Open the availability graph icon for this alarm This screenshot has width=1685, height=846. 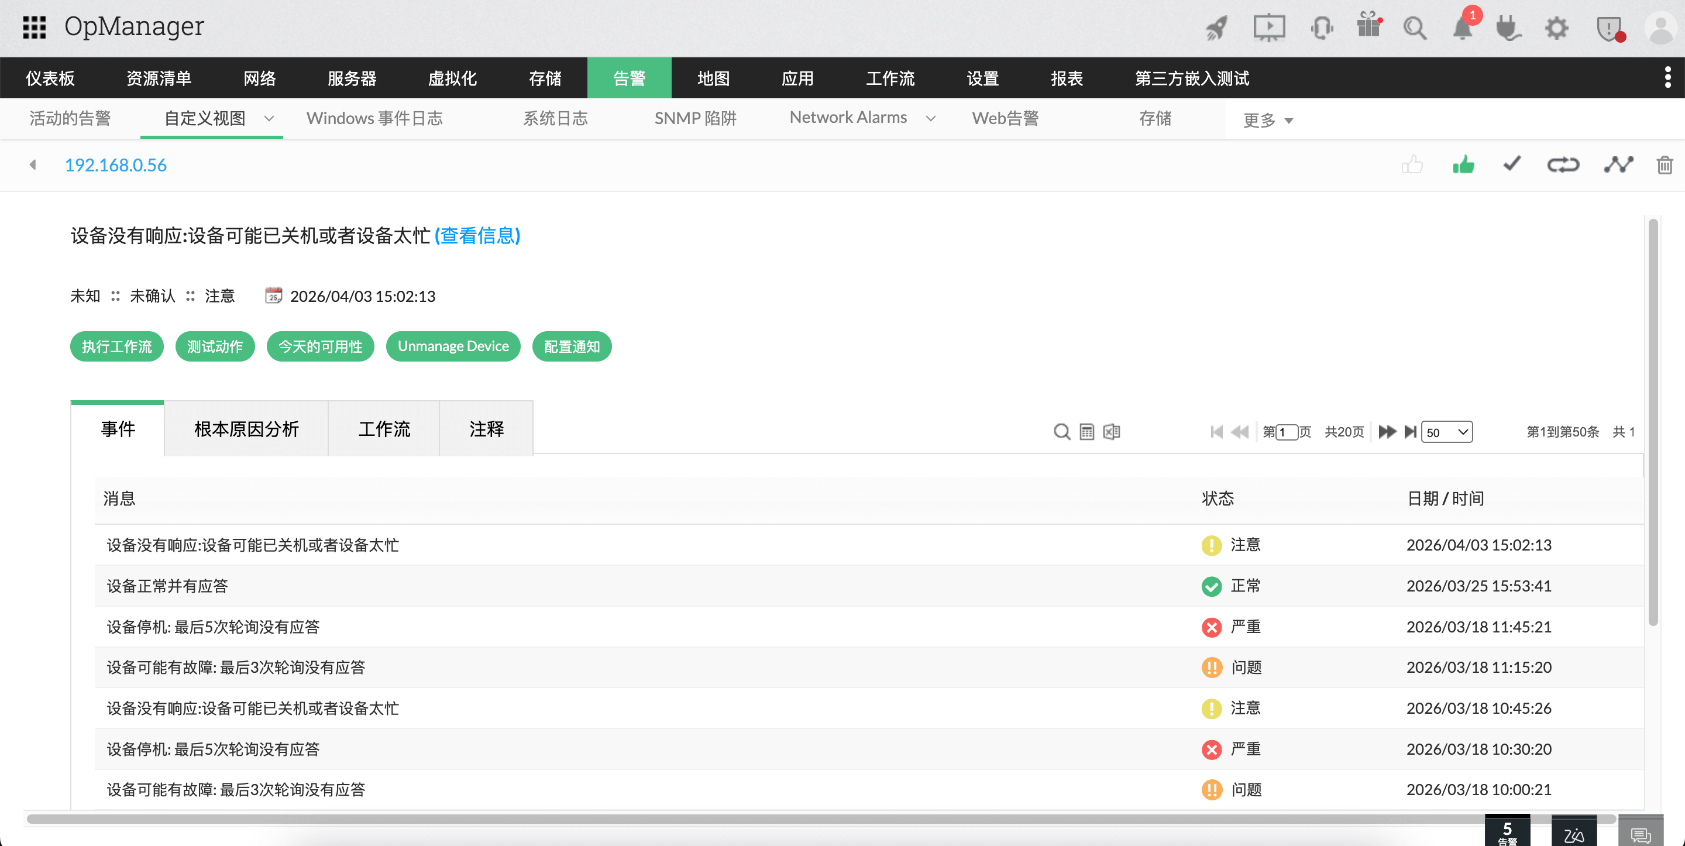click(1618, 164)
